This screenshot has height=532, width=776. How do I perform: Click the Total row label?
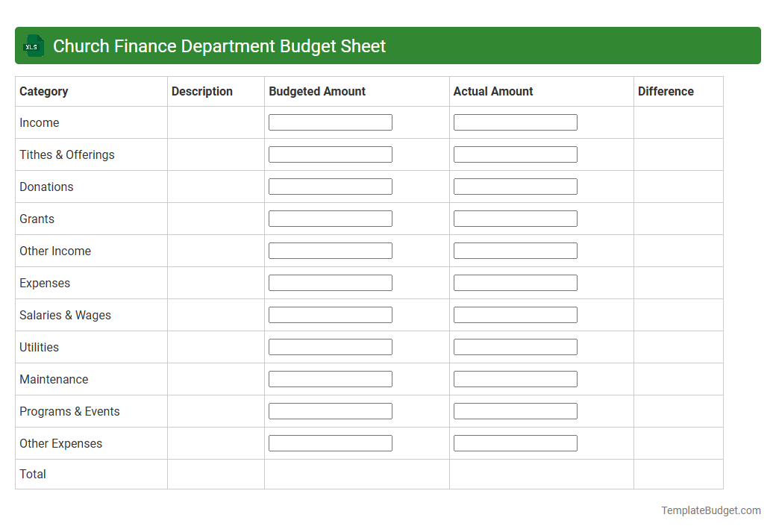(x=32, y=474)
